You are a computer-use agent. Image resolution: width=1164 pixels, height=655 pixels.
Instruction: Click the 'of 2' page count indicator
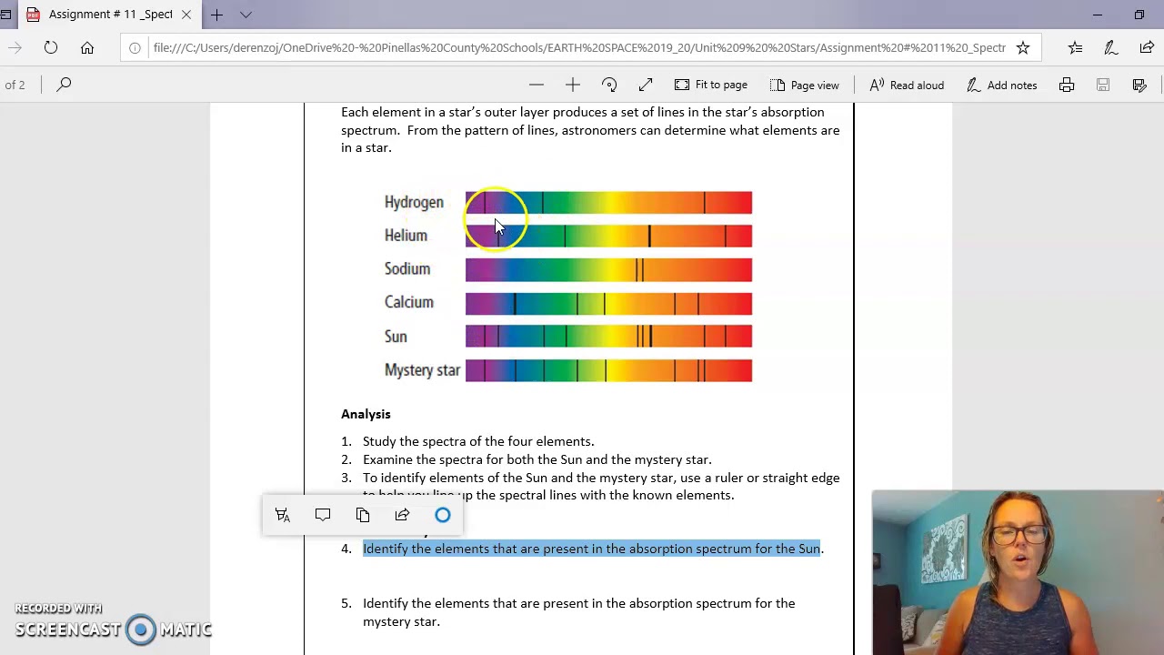pos(15,85)
